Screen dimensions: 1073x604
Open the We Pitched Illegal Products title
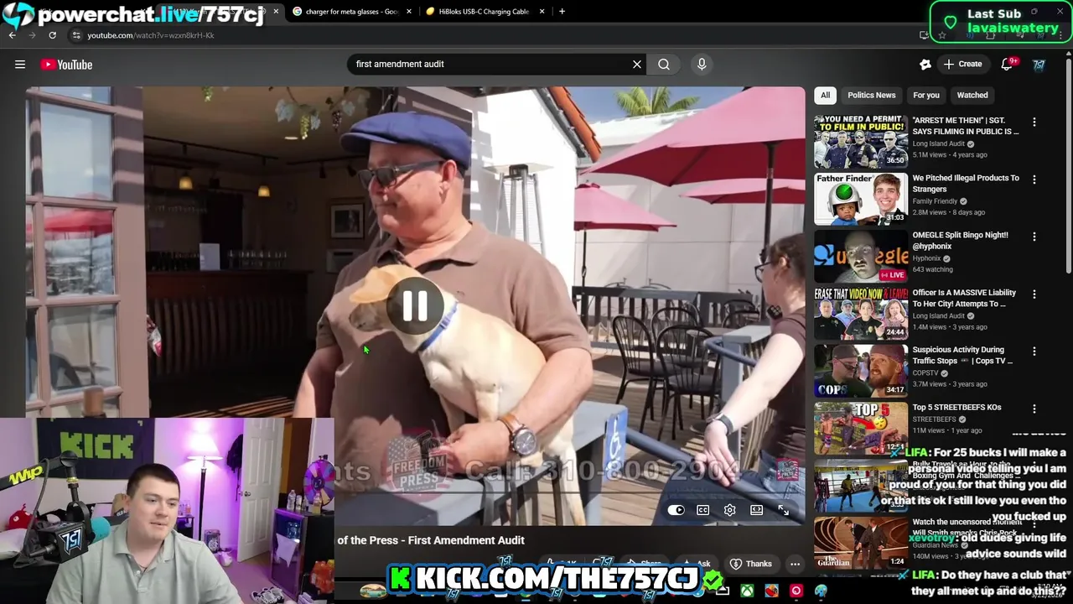point(966,184)
